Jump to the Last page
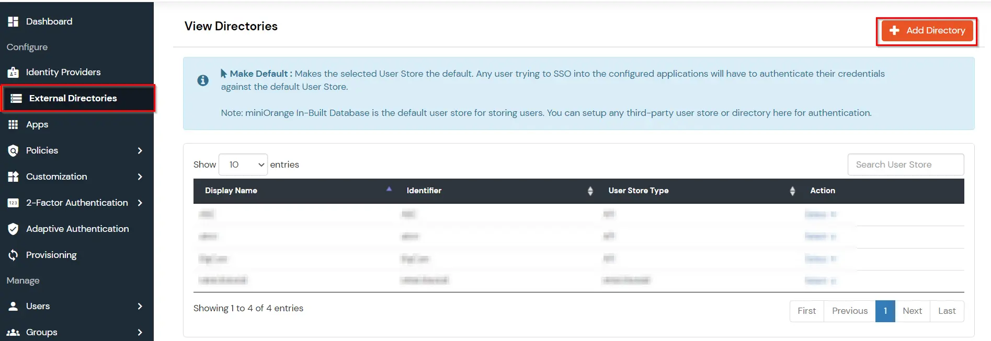 pos(947,311)
